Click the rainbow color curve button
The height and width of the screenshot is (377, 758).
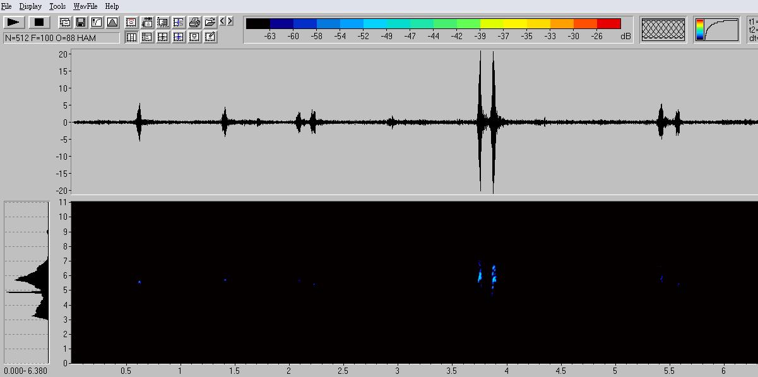716,30
